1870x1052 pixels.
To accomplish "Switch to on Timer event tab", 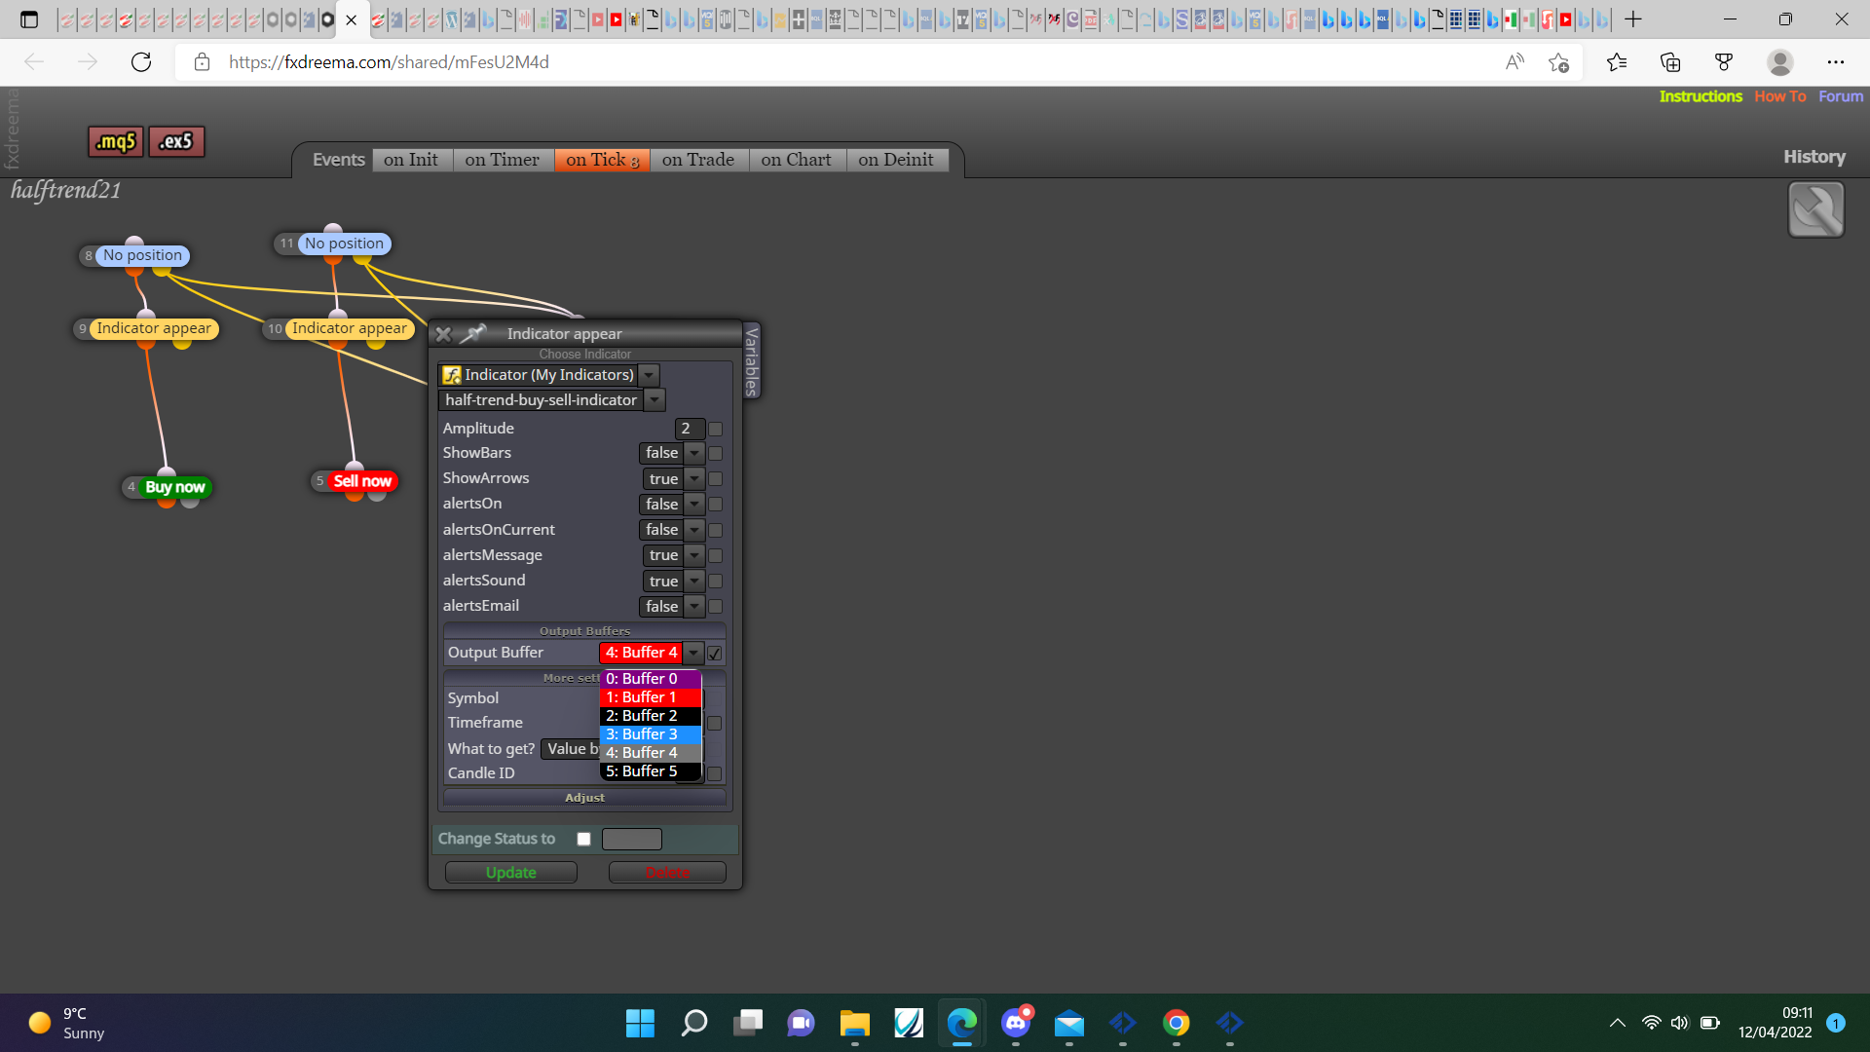I will tap(502, 160).
